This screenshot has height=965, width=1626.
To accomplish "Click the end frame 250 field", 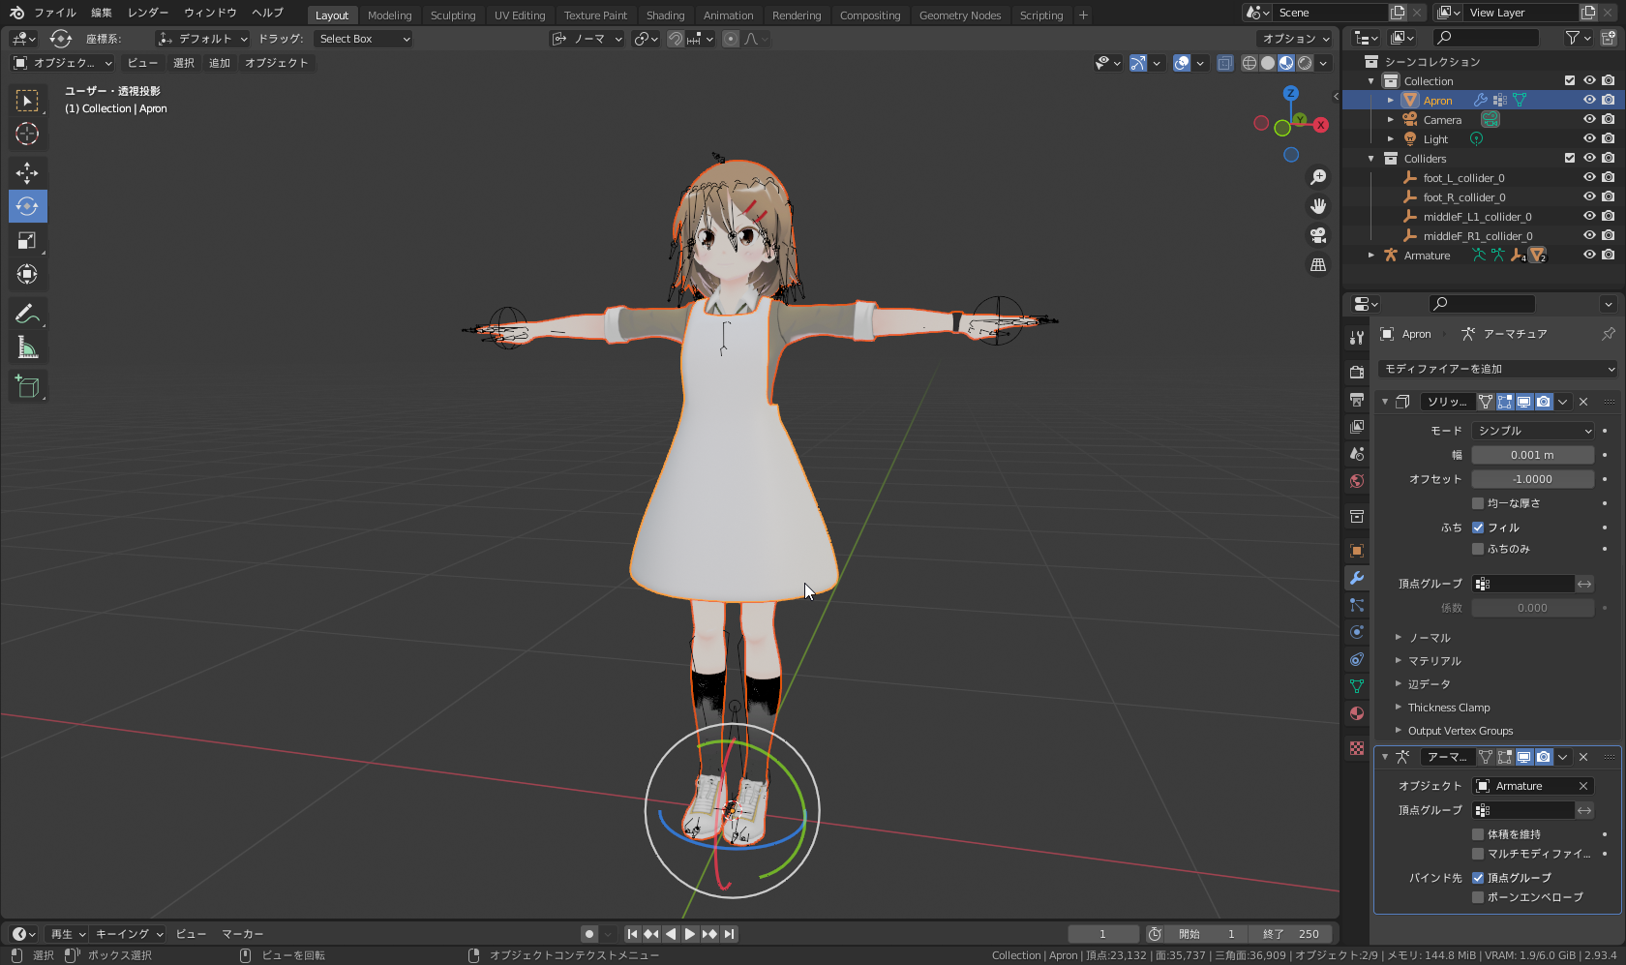I will coord(1290,934).
